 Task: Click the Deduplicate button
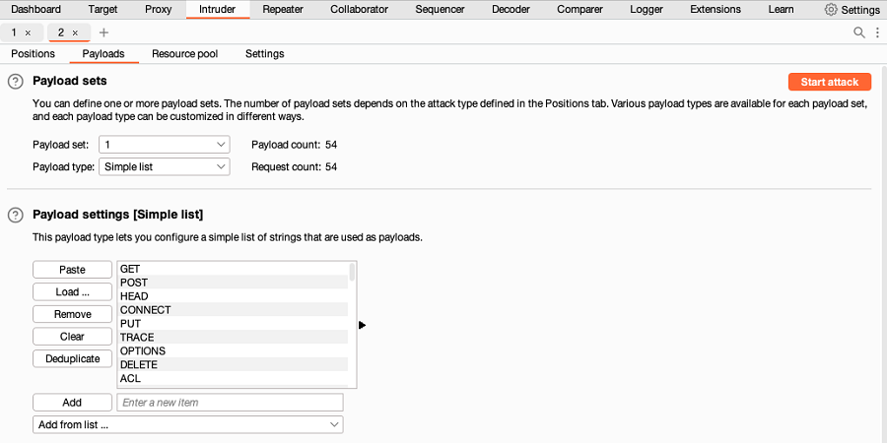tap(72, 358)
